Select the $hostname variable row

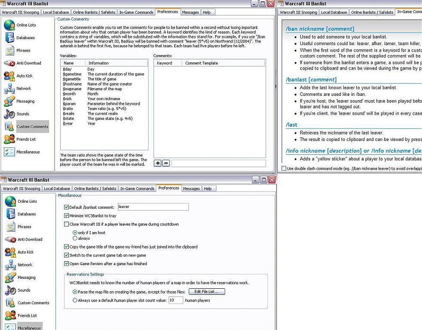click(104, 84)
